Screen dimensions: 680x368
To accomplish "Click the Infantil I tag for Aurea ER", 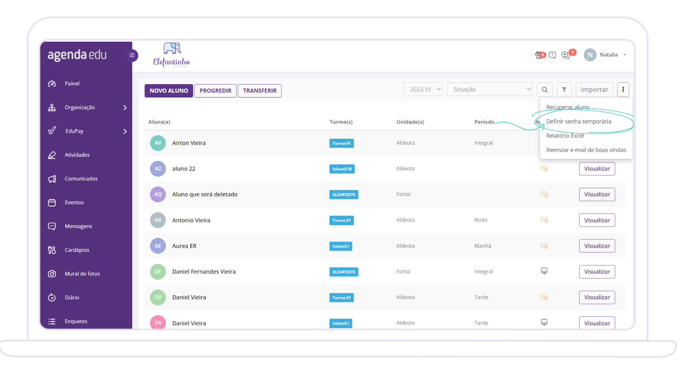I will (x=341, y=246).
